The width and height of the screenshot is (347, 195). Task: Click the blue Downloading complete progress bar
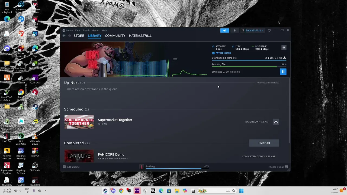249,60
